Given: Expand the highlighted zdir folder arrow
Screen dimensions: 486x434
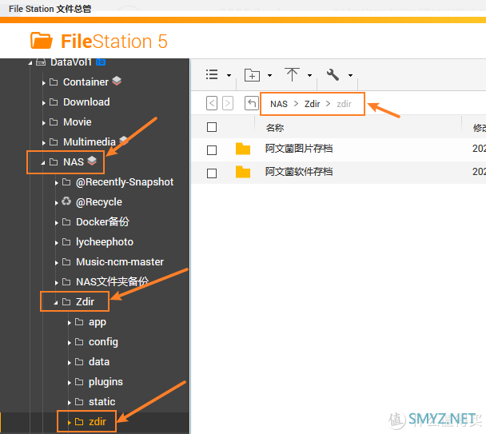Looking at the screenshot, I should click(69, 423).
